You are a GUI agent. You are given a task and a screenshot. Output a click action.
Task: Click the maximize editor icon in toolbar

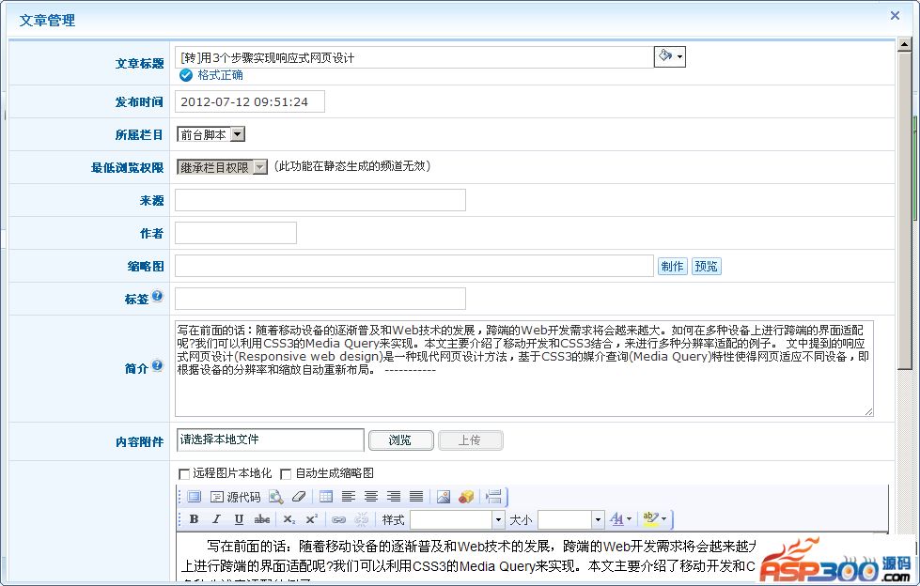[194, 497]
